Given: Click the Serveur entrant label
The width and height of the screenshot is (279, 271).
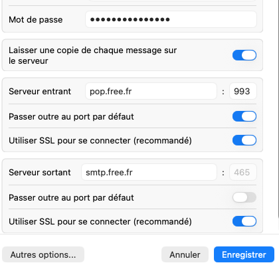Looking at the screenshot, I should [x=40, y=92].
